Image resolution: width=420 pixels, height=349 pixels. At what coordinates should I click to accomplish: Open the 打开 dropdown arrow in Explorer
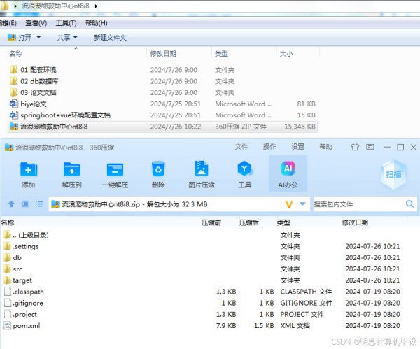[x=38, y=37]
